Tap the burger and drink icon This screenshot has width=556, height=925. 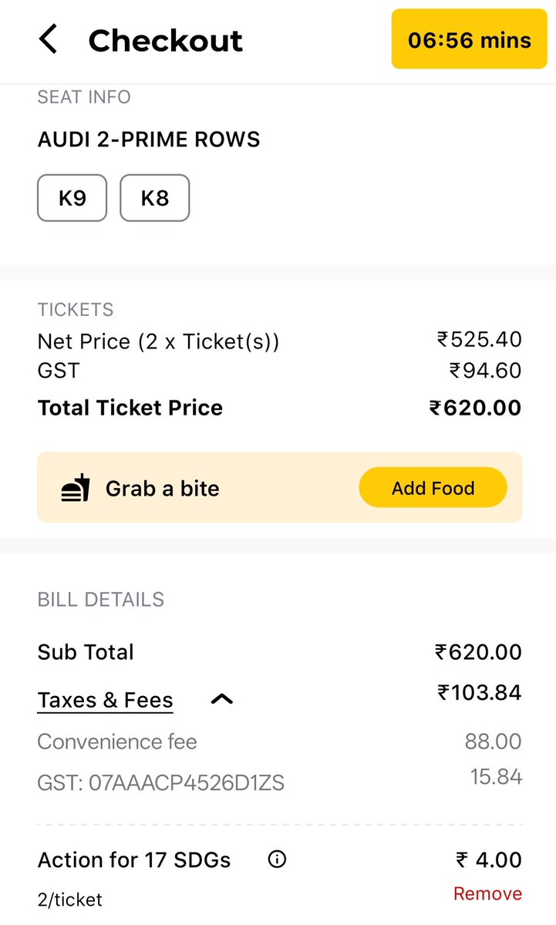tap(76, 488)
